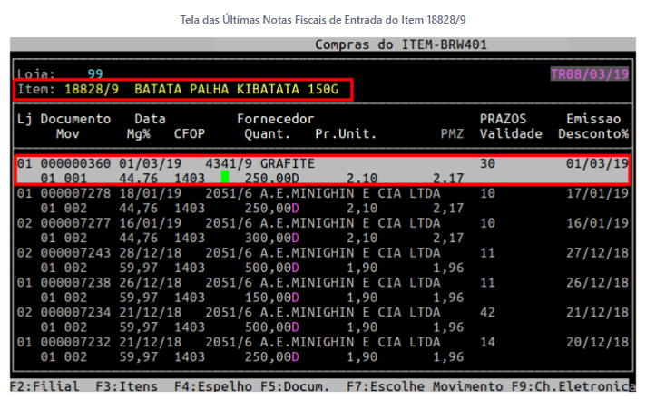Click the Fornecedor column header
646x400 pixels.
point(275,119)
